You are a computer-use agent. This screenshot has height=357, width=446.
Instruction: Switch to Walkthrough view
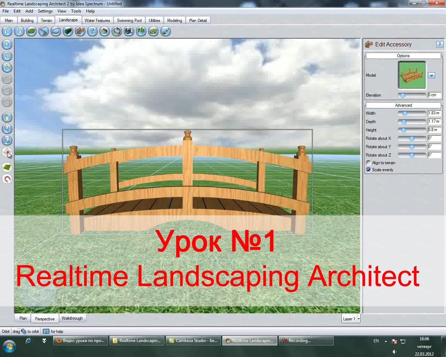[72, 318]
